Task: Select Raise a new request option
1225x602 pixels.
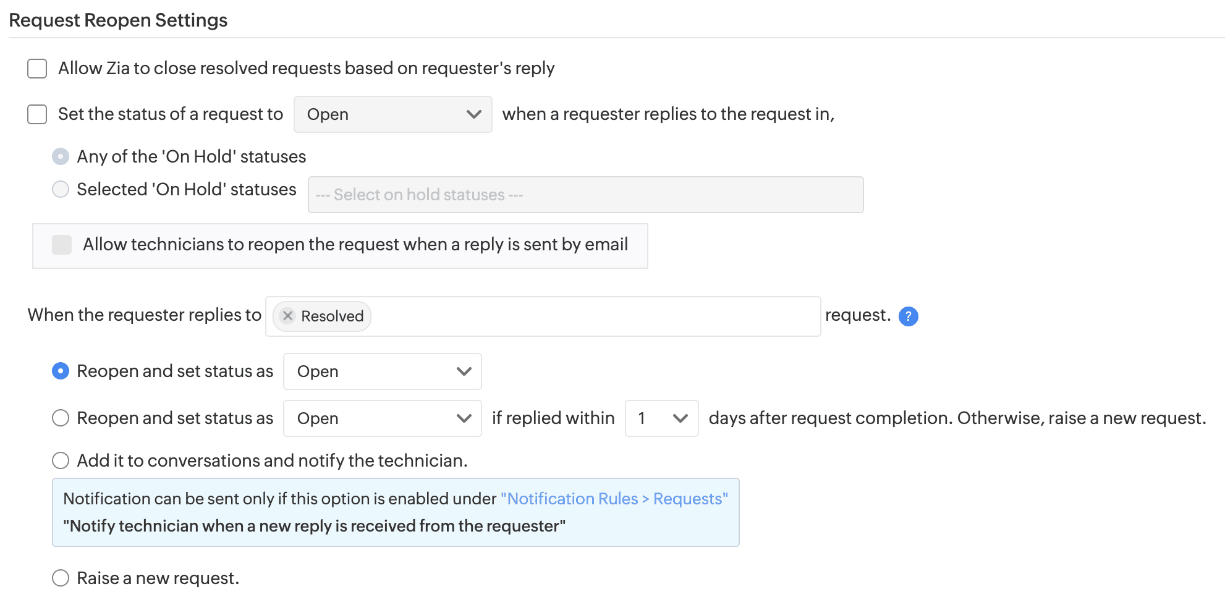Action: (61, 578)
